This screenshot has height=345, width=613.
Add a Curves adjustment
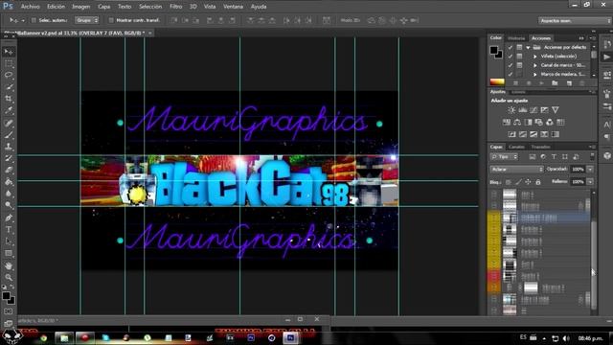[x=534, y=110]
